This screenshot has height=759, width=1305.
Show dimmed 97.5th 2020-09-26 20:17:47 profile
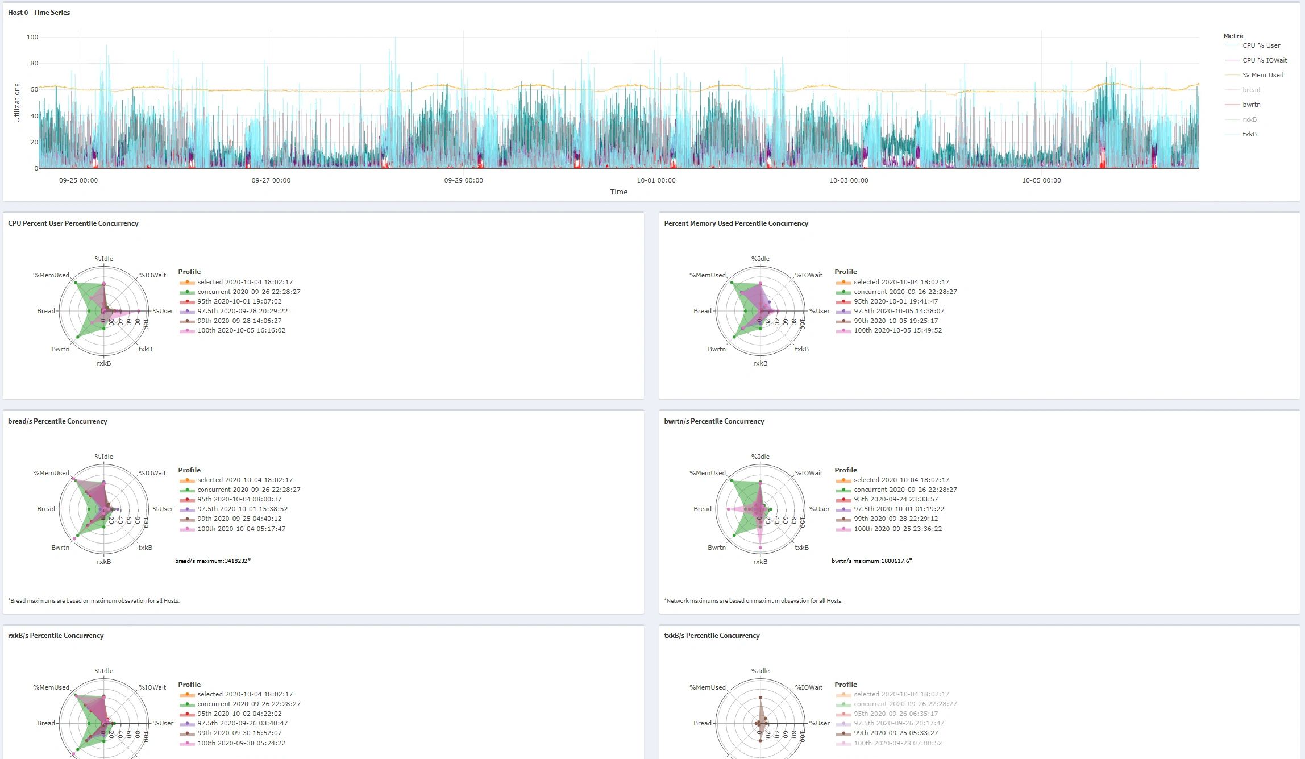click(x=890, y=723)
